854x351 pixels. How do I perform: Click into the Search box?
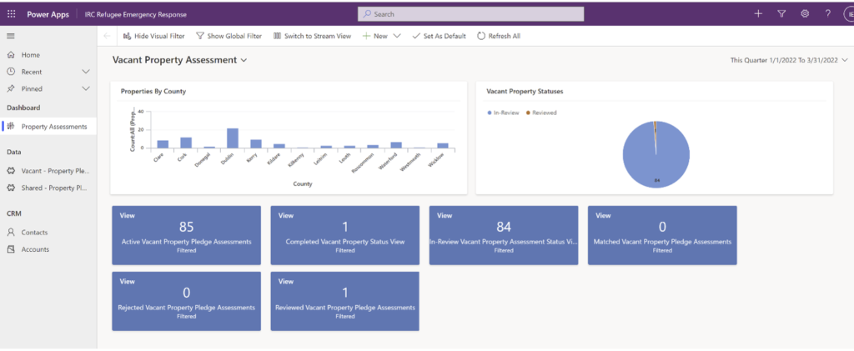click(470, 14)
